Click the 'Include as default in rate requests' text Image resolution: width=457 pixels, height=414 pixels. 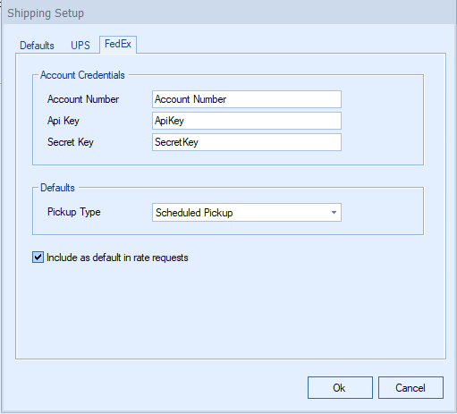(117, 258)
